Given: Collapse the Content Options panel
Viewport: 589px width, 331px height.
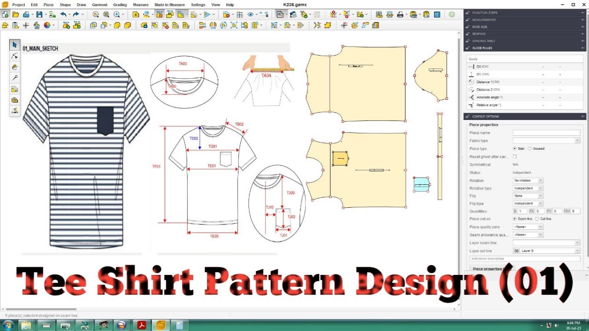Looking at the screenshot, I should (525, 116).
